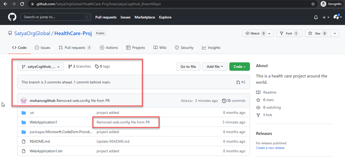Click the WebApplication1 folder icon
The height and width of the screenshot is (158, 345).
24,122
